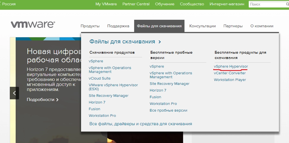Screen dimensions: 289x143
Task: Click Fusion under Скачивание продуктов
Action: (94, 109)
